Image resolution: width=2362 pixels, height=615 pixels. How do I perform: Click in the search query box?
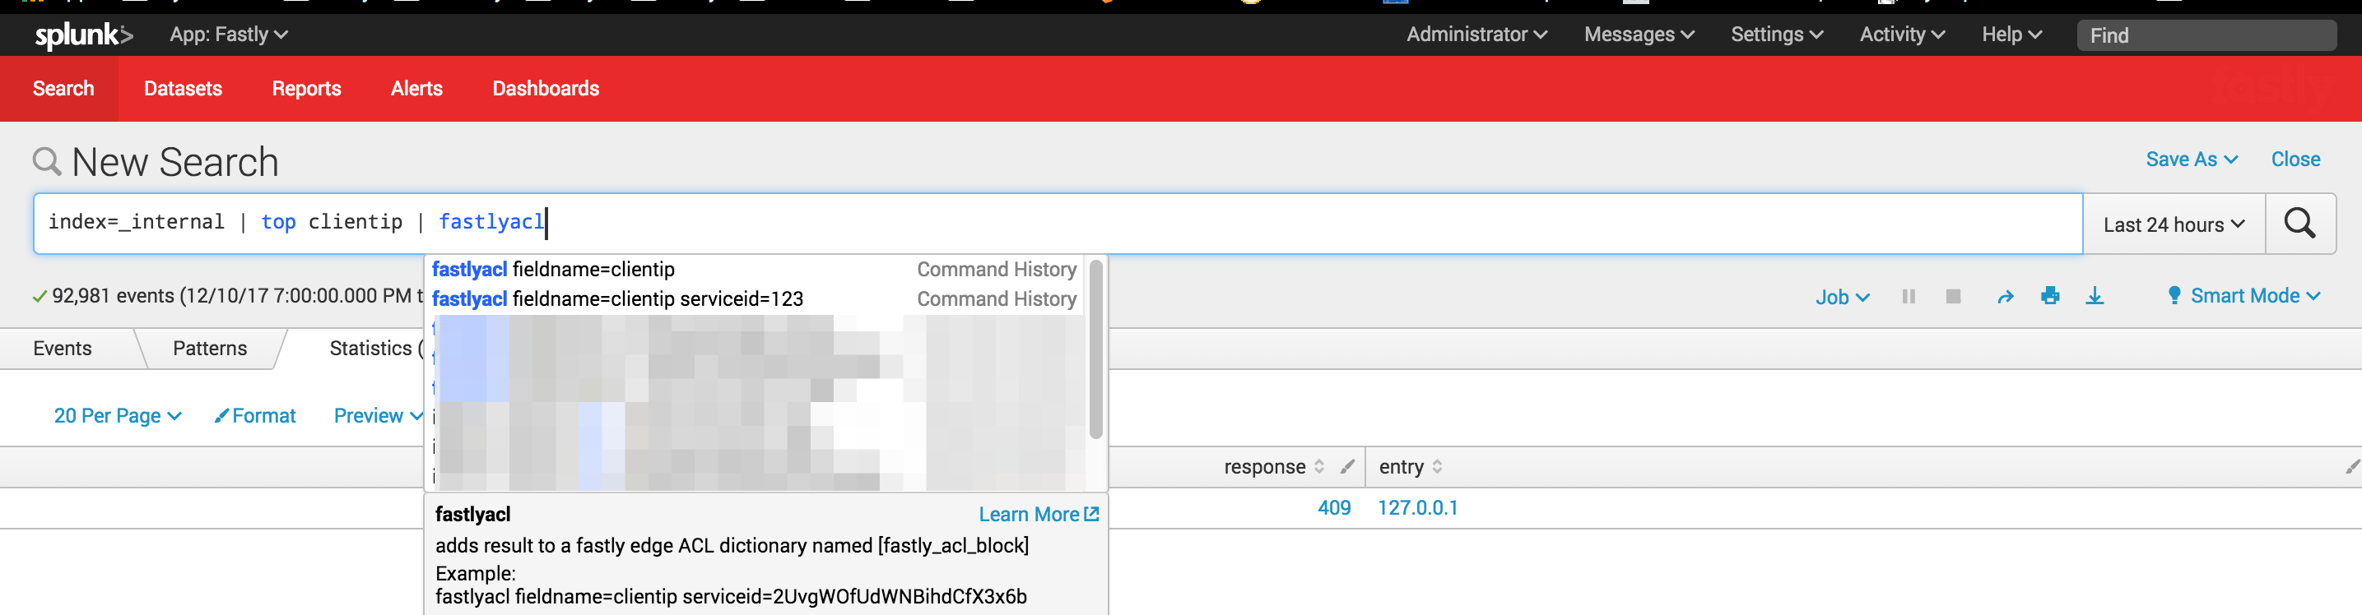tap(1058, 224)
